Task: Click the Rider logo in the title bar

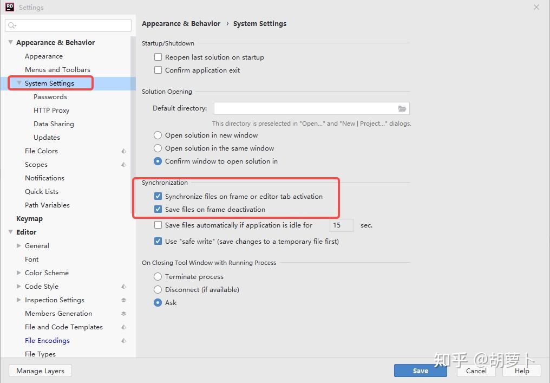Action: pyautogui.click(x=9, y=7)
